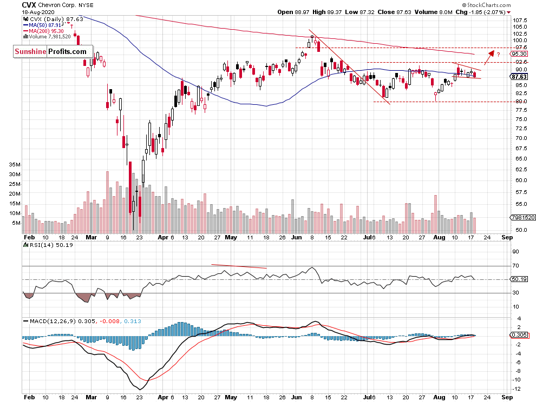Click the CVX ticker symbol title
536x402 pixels.
point(29,5)
